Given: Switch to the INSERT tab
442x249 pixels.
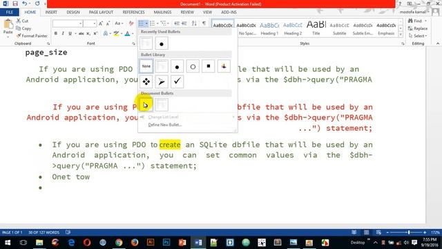Looking at the screenshot, I should click(x=51, y=12).
